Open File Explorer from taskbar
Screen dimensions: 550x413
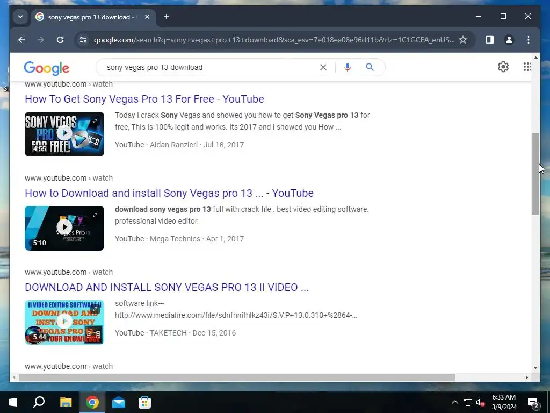(x=66, y=402)
